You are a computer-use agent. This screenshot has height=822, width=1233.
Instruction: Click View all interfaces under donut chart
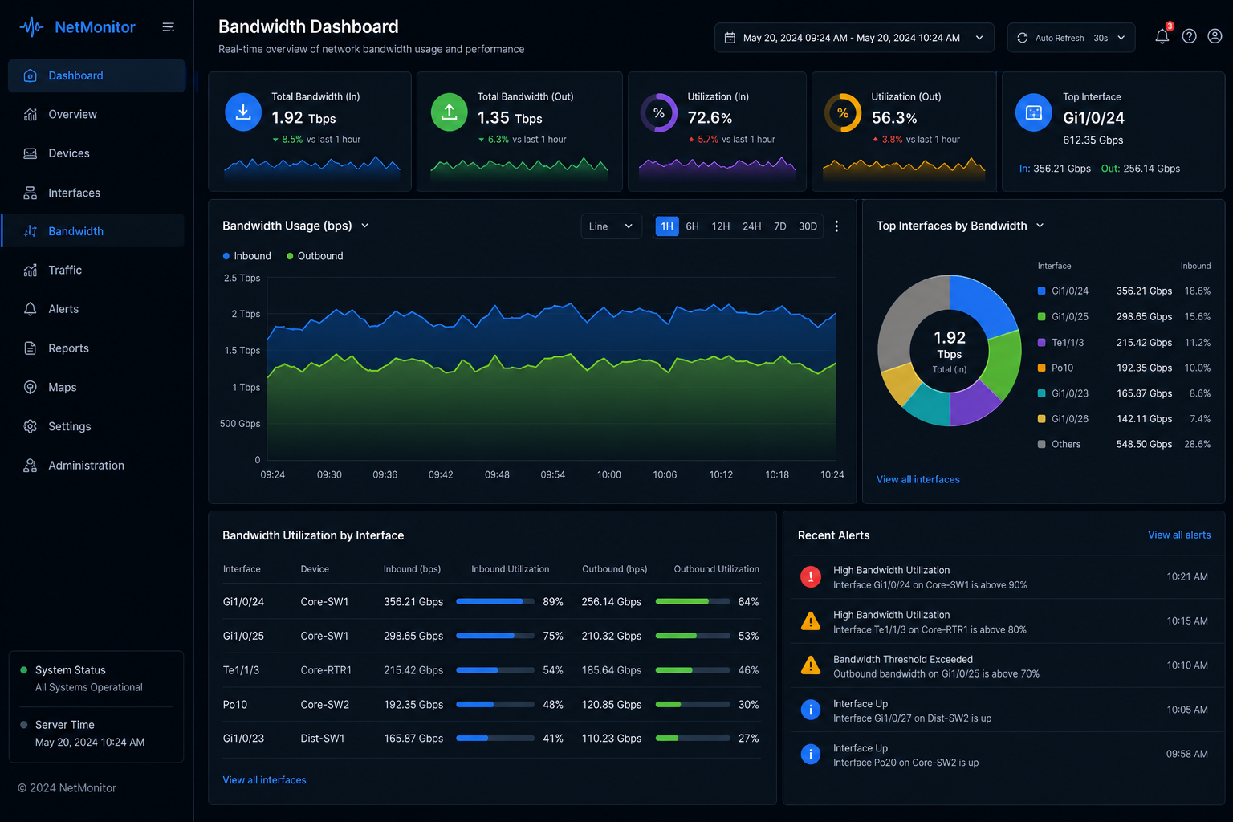tap(918, 479)
